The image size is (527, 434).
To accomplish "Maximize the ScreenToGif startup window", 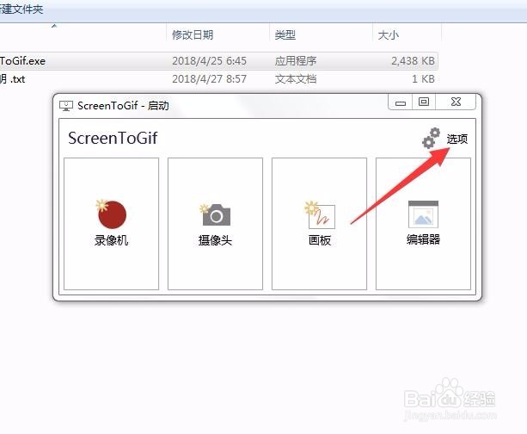I will 424,102.
